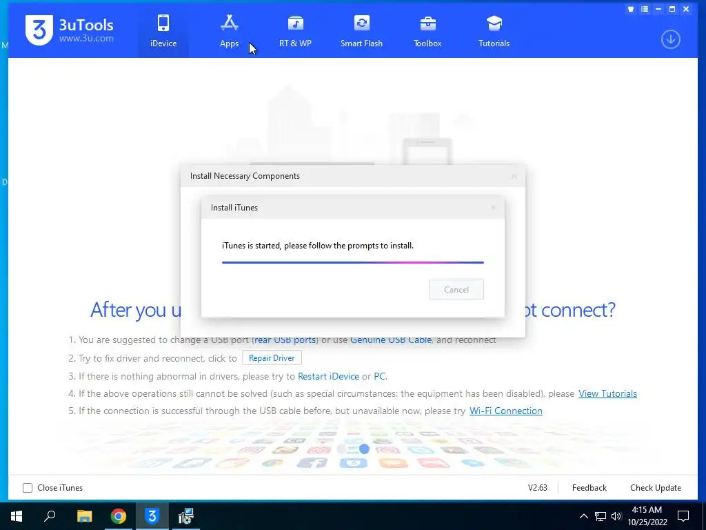Click the 'iTunes is started' message text
Image resolution: width=706 pixels, height=530 pixels.
click(317, 246)
